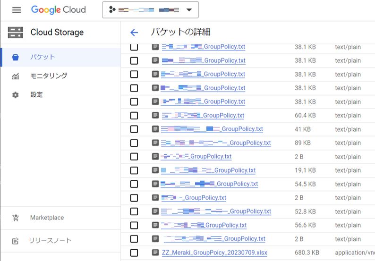Click the 41 KB size cell
The width and height of the screenshot is (375, 261).
[303, 129]
